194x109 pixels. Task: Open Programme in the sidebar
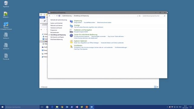pyautogui.click(x=54, y=30)
